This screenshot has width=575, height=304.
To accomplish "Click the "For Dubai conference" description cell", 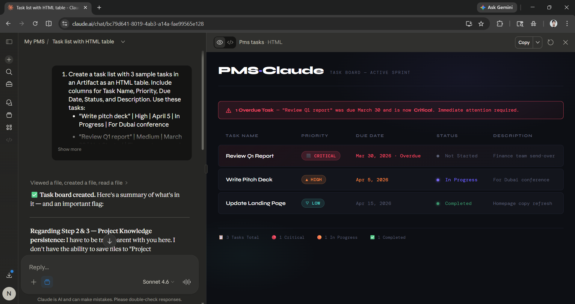I will pyautogui.click(x=521, y=180).
